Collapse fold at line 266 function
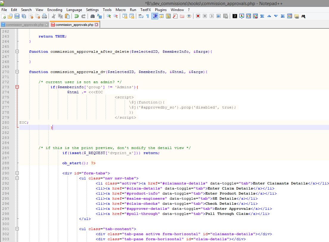 point(17,52)
